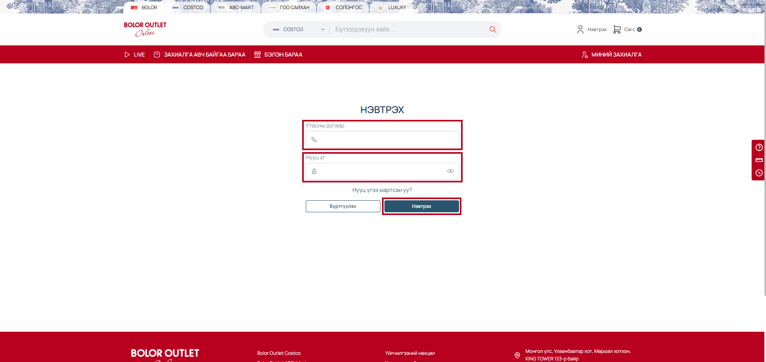Image resolution: width=766 pixels, height=362 pixels.
Task: Click the user profile icon in header
Action: click(580, 29)
